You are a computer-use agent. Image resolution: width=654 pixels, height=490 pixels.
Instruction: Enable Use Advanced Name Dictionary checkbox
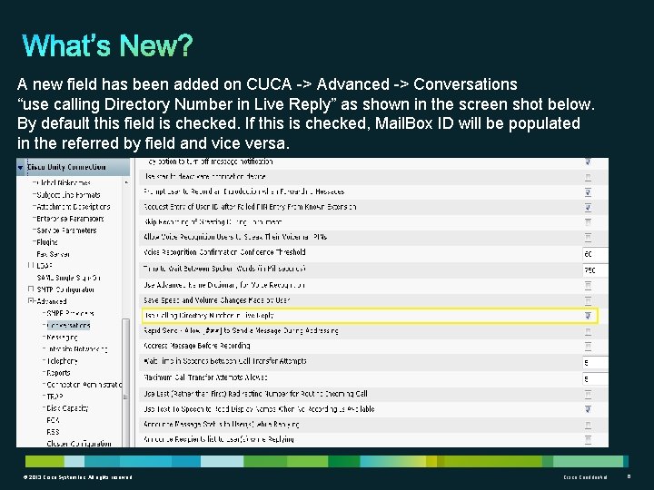pyautogui.click(x=588, y=286)
